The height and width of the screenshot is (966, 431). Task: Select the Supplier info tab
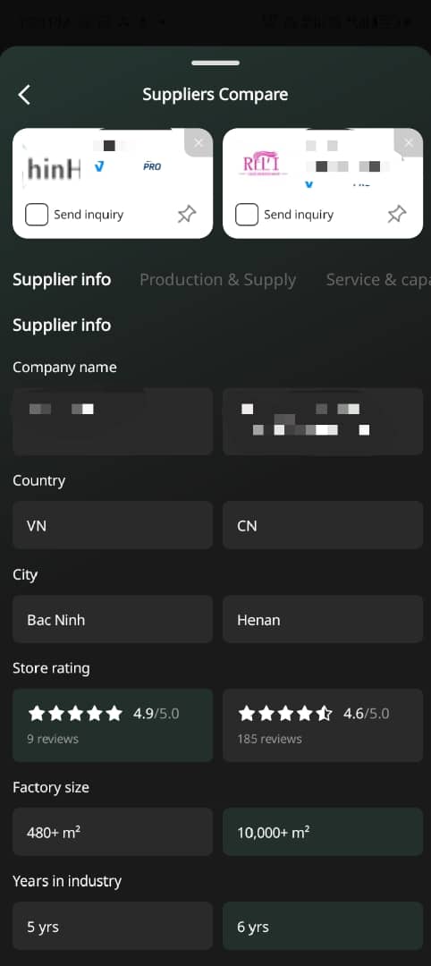62,280
